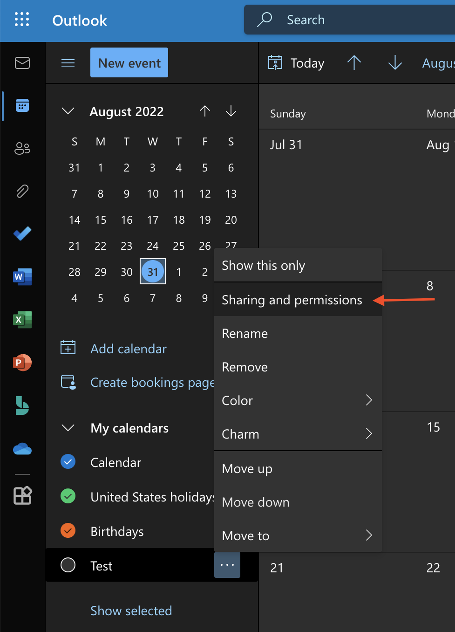
Task: Select the Test calendar row label
Action: [x=102, y=566]
